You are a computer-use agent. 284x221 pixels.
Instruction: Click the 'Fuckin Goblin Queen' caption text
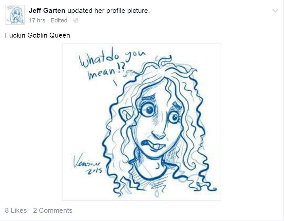[37, 35]
